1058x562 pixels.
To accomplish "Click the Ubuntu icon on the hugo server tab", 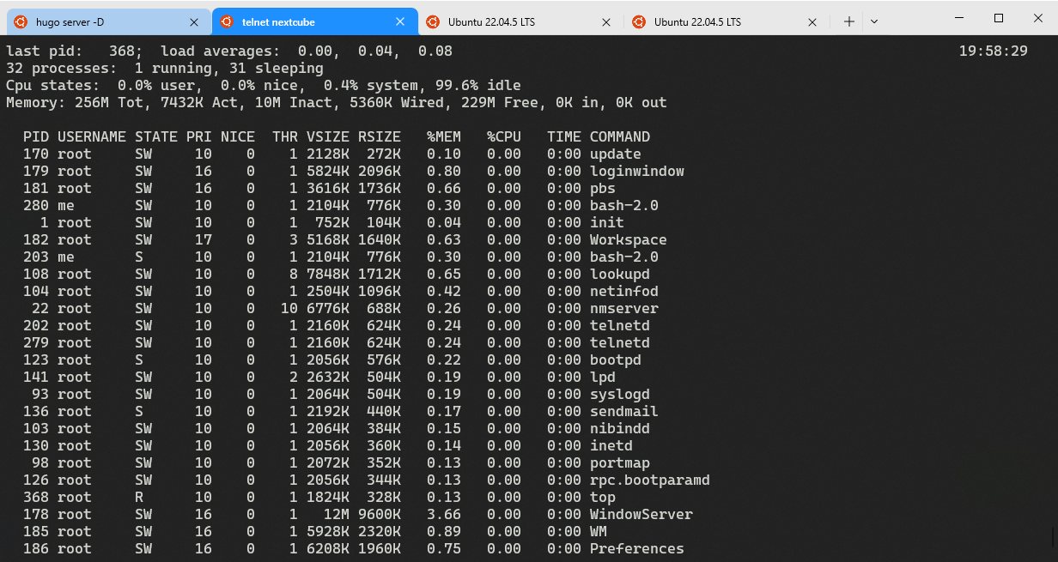I will click(20, 22).
